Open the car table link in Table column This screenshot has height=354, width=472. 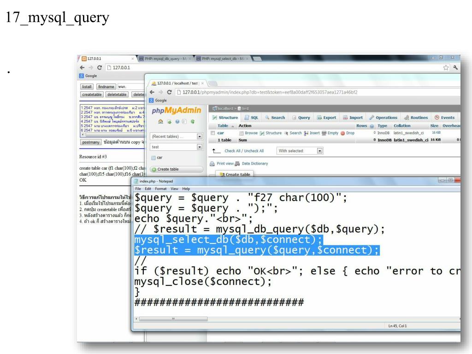coord(221,133)
